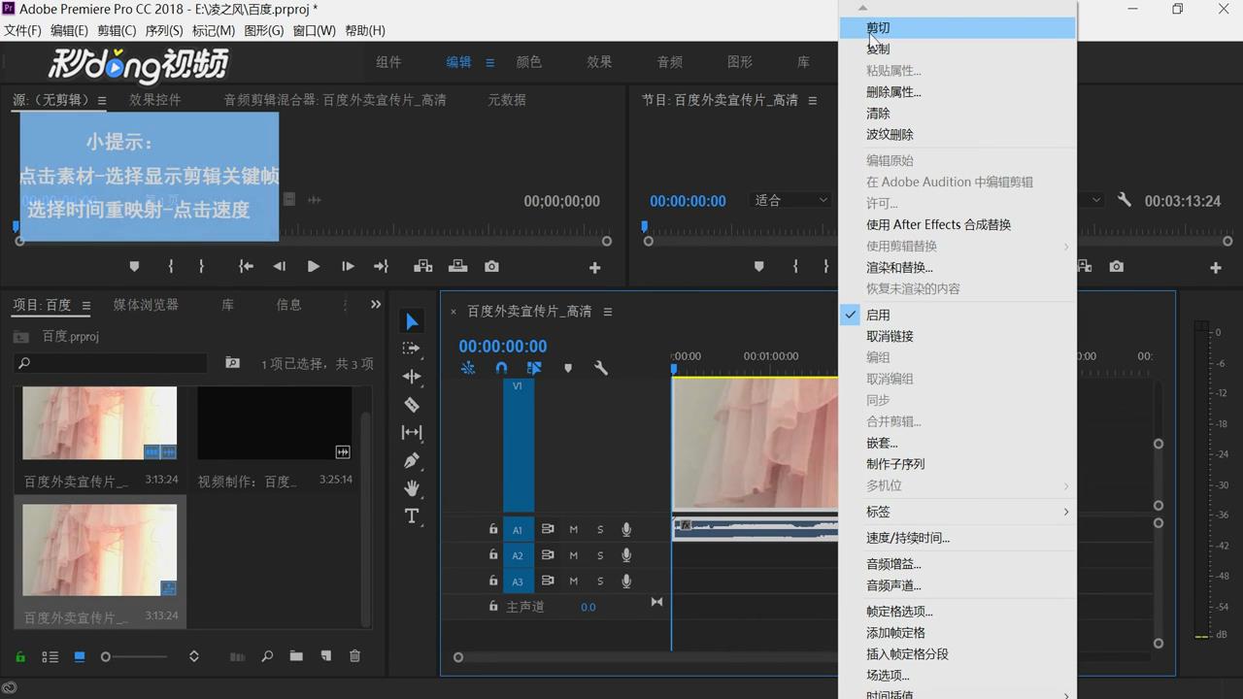The width and height of the screenshot is (1243, 699).
Task: Click the Export Frame camera in program monitor
Action: click(x=1117, y=266)
